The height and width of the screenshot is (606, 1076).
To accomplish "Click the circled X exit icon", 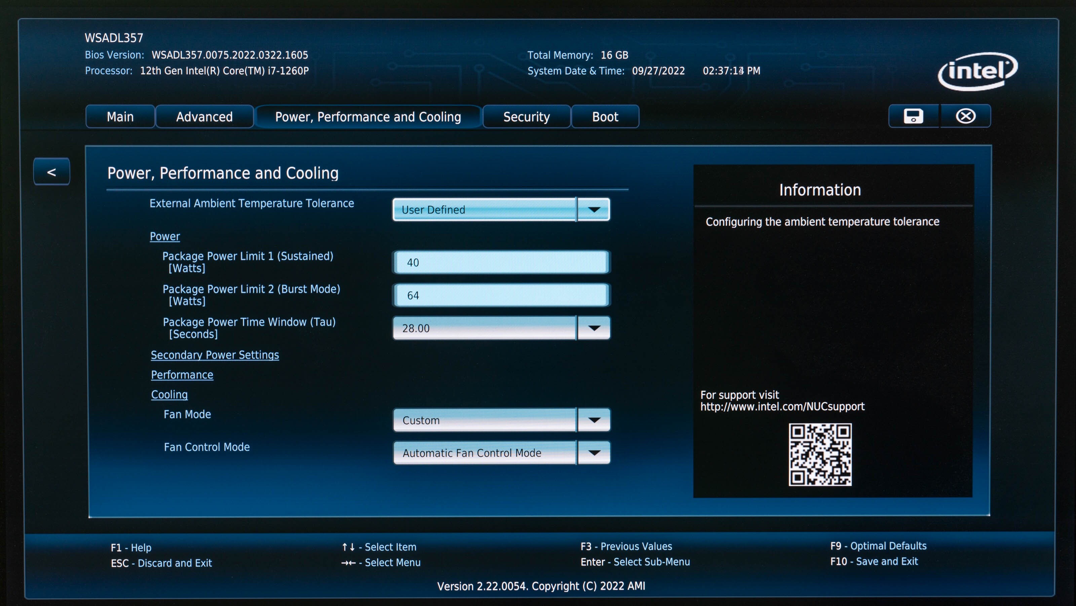I will tap(965, 116).
